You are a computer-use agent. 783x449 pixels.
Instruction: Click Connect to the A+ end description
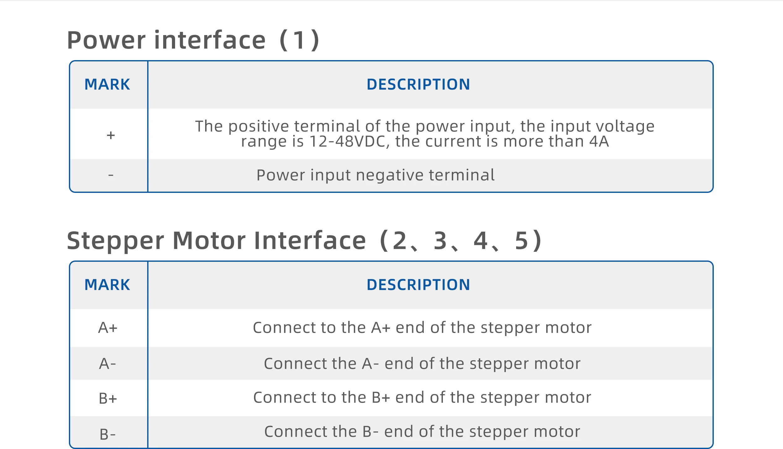click(x=422, y=328)
